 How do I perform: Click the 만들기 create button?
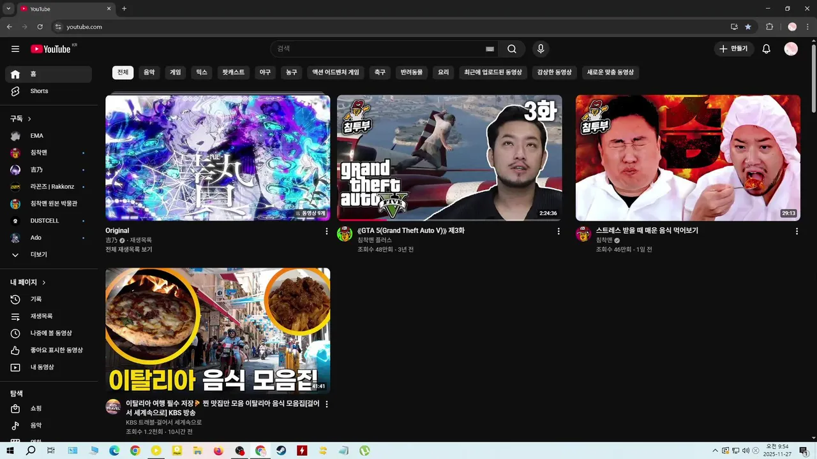point(734,49)
